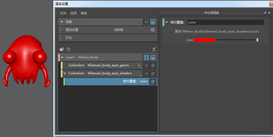Click the override path text Minion_Body\Killamari_body_eyes_shaders\color\
The width and height of the screenshot is (273, 137).
[x=221, y=31]
